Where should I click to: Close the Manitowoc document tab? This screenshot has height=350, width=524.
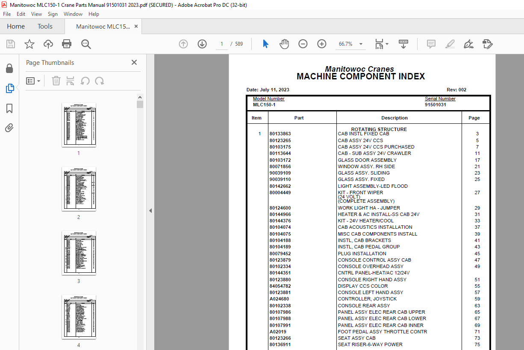click(x=136, y=26)
